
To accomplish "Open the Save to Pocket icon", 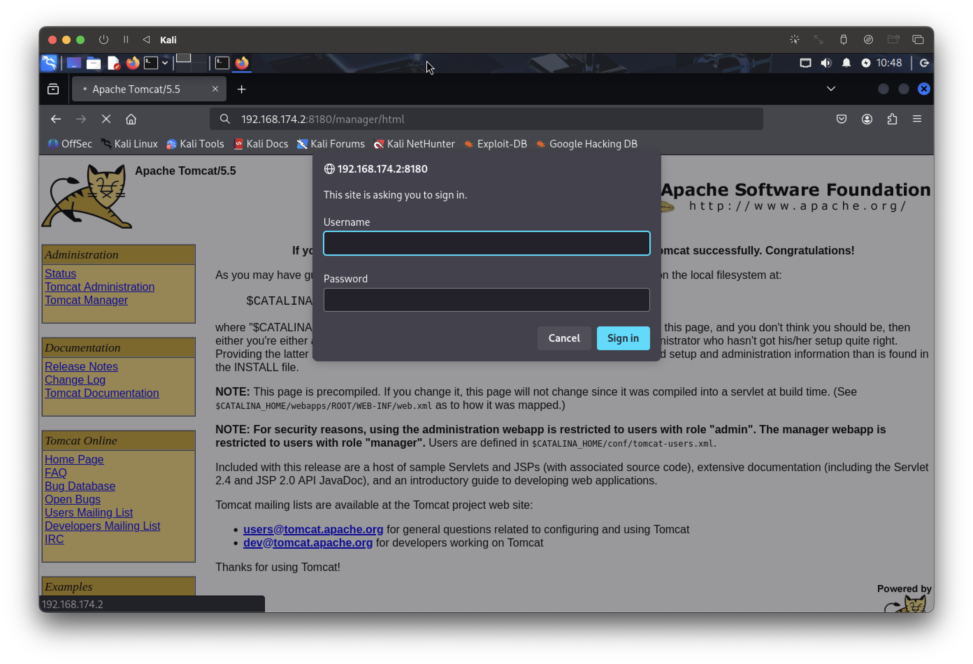I will (842, 119).
